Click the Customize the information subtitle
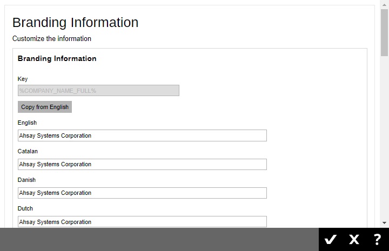This screenshot has height=251, width=389. (52, 39)
